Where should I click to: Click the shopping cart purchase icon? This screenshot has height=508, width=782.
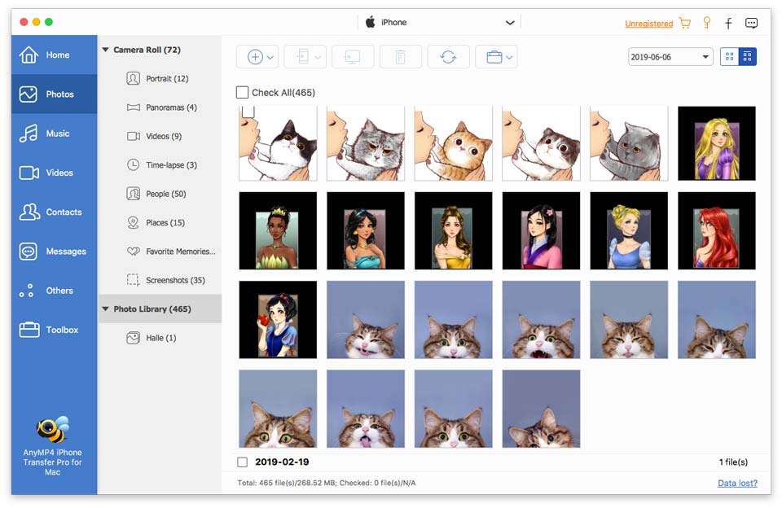click(685, 23)
